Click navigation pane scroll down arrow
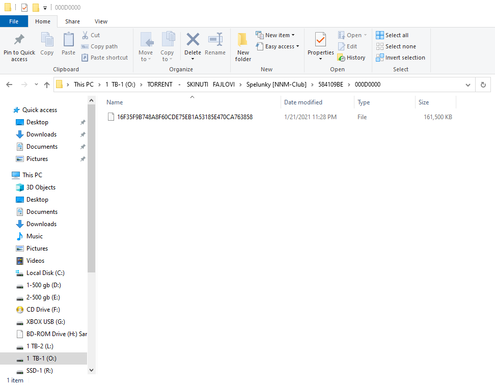The height and width of the screenshot is (386, 495). (x=91, y=370)
